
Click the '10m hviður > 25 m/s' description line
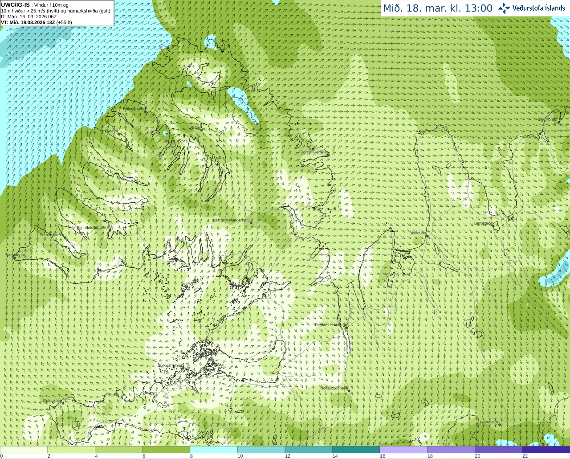56,11
